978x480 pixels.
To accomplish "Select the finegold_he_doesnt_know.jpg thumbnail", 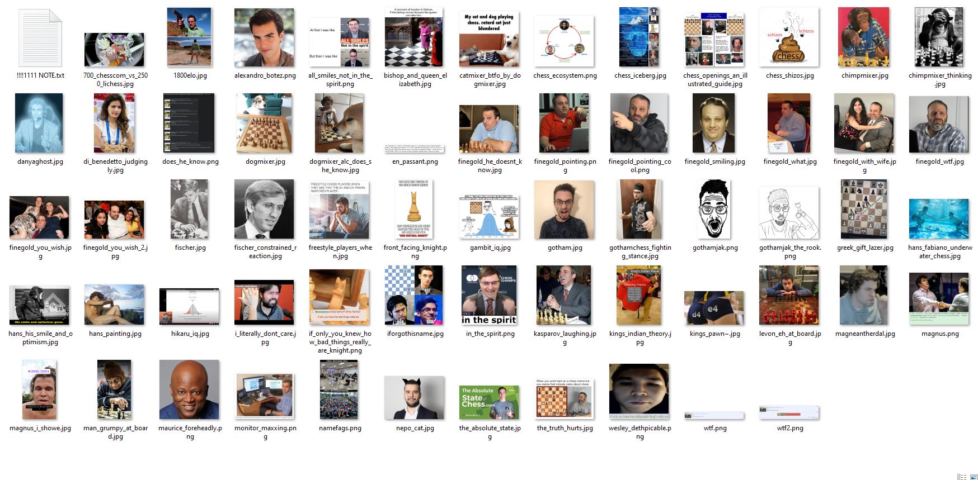I will coord(489,129).
